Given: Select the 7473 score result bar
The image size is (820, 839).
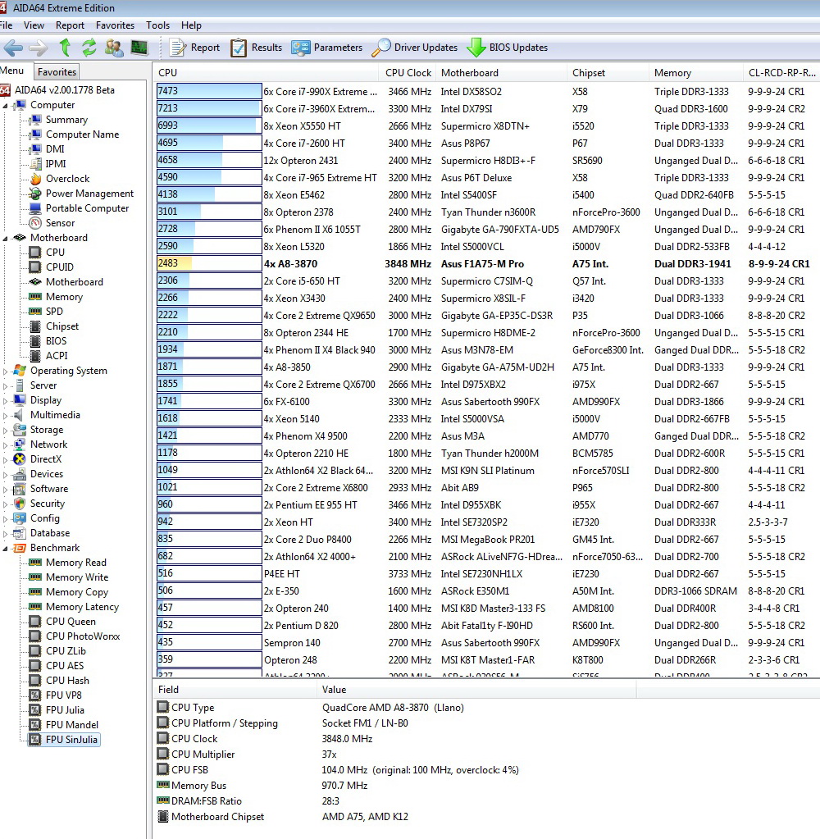Looking at the screenshot, I should (x=209, y=91).
